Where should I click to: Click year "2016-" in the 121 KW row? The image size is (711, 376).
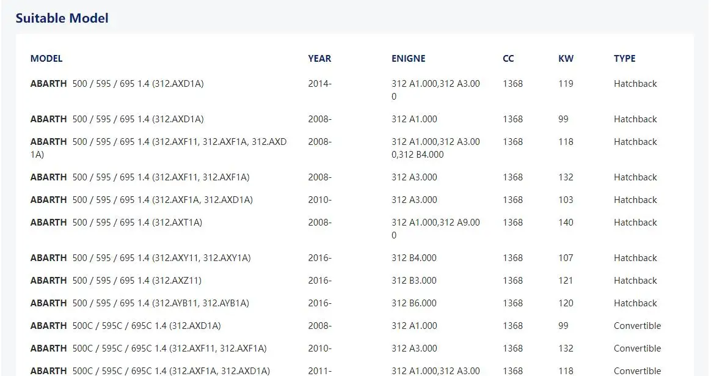[x=319, y=281]
